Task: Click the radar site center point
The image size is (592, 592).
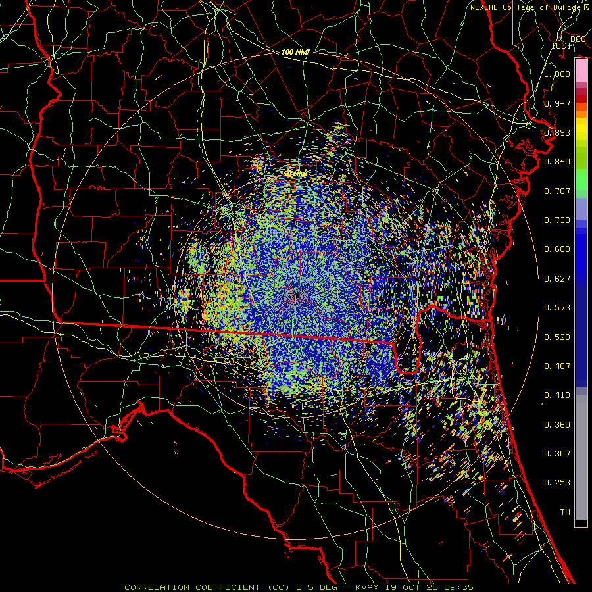Action: click(x=297, y=295)
